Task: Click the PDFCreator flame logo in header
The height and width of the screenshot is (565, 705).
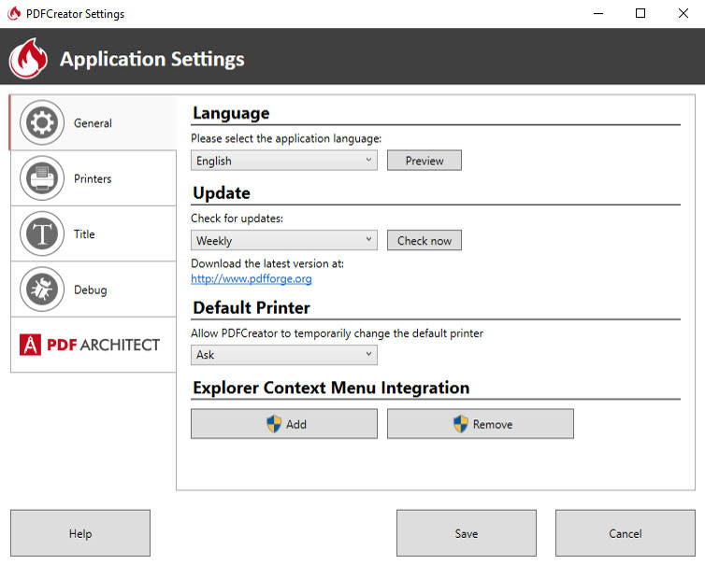Action: [28, 59]
